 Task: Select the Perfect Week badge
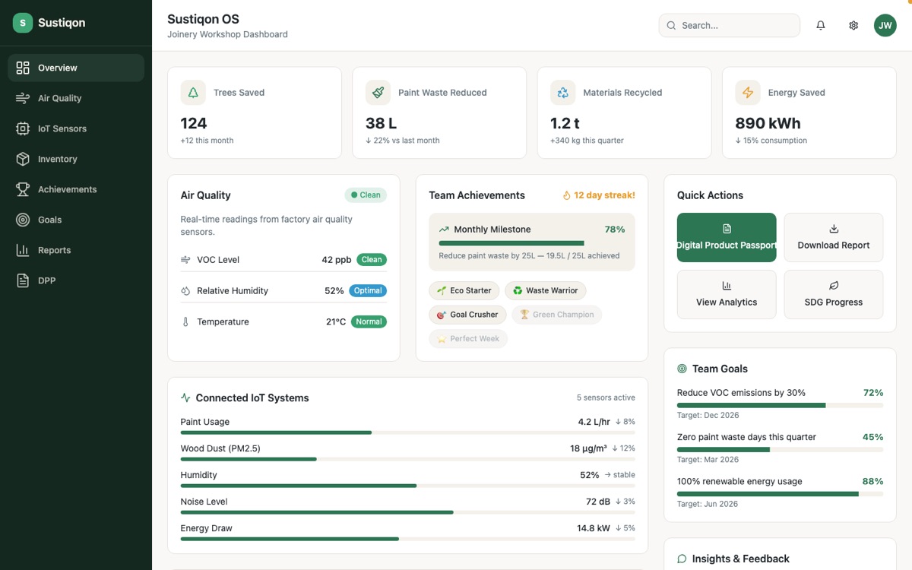coord(468,339)
